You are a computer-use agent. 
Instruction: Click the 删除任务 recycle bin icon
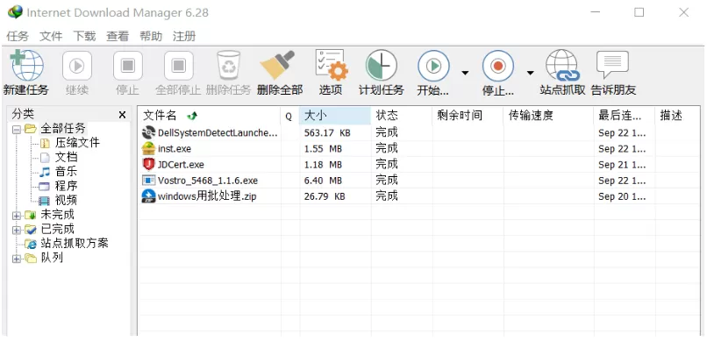pyautogui.click(x=229, y=66)
